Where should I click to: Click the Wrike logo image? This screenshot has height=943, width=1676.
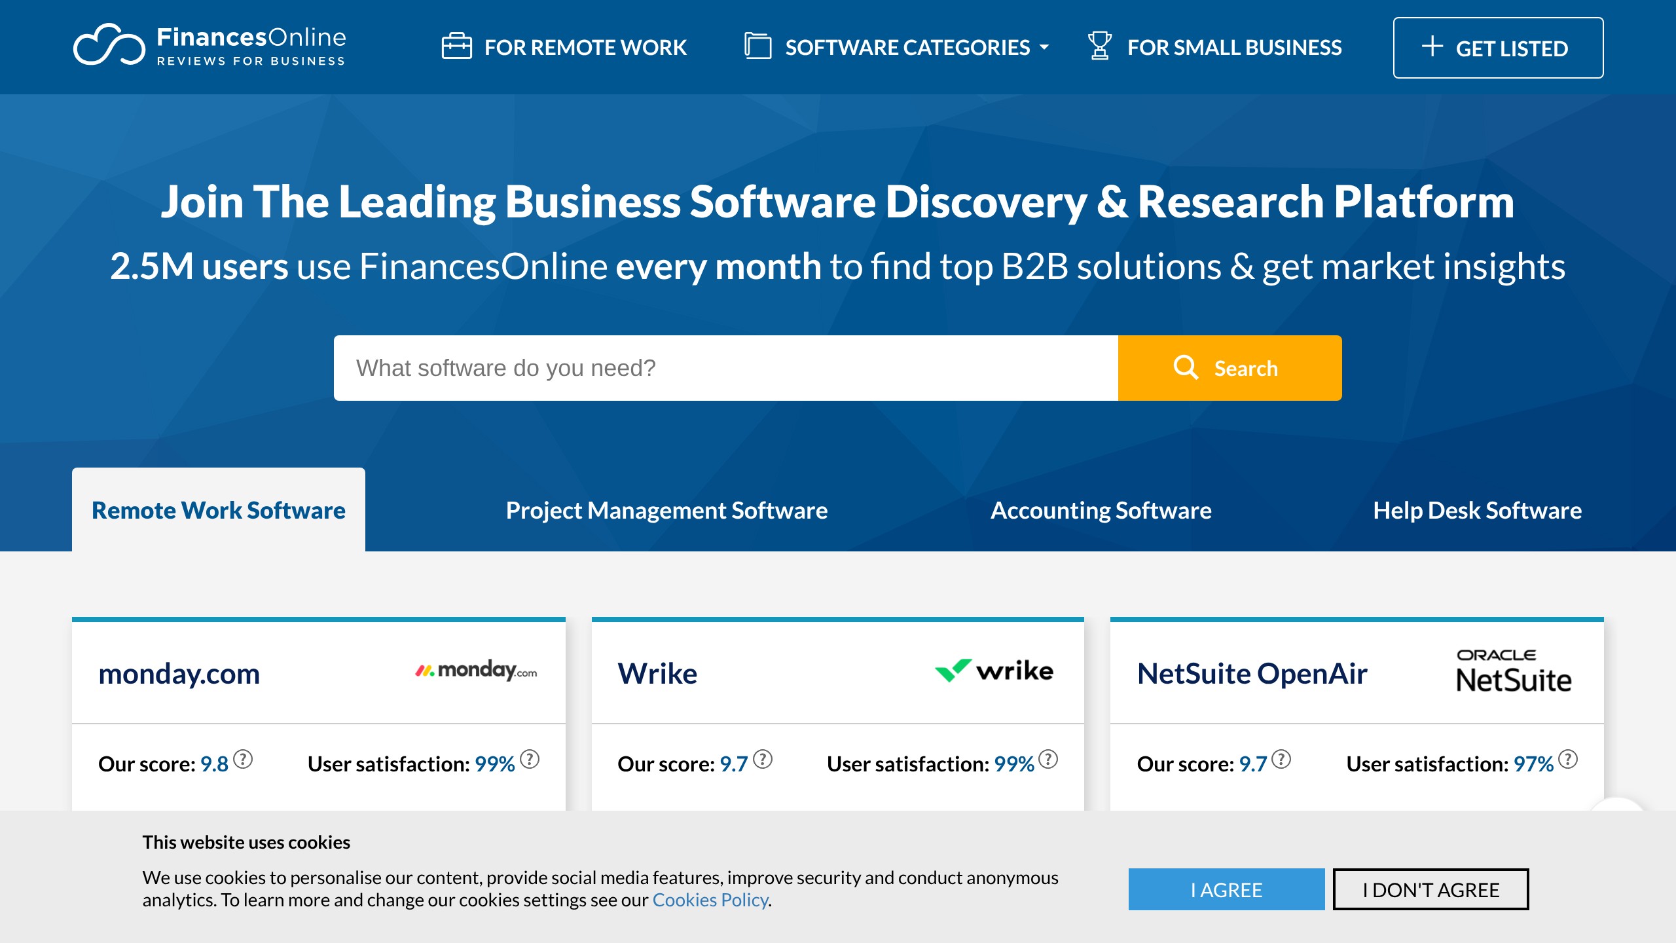pyautogui.click(x=994, y=671)
